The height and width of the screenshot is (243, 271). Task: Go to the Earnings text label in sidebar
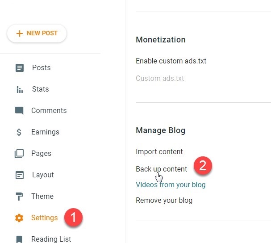(x=45, y=132)
